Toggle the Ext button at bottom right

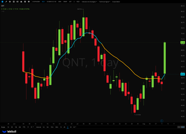179,127
